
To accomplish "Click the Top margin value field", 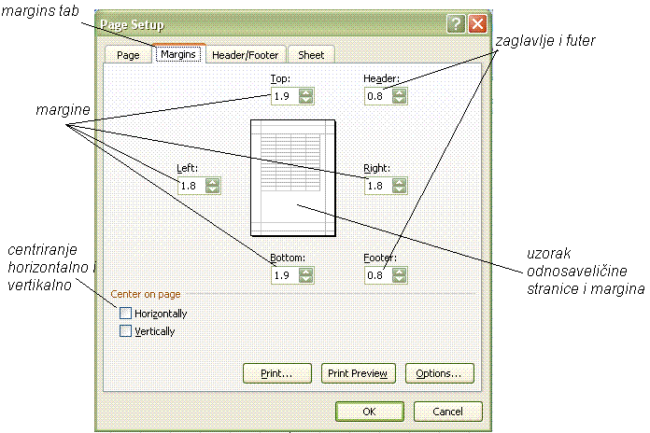I will 284,96.
